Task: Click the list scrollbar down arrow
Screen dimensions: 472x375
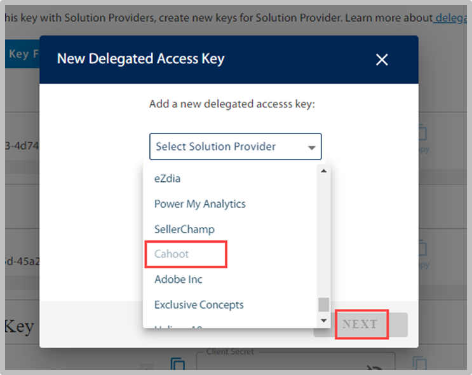Action: click(323, 320)
